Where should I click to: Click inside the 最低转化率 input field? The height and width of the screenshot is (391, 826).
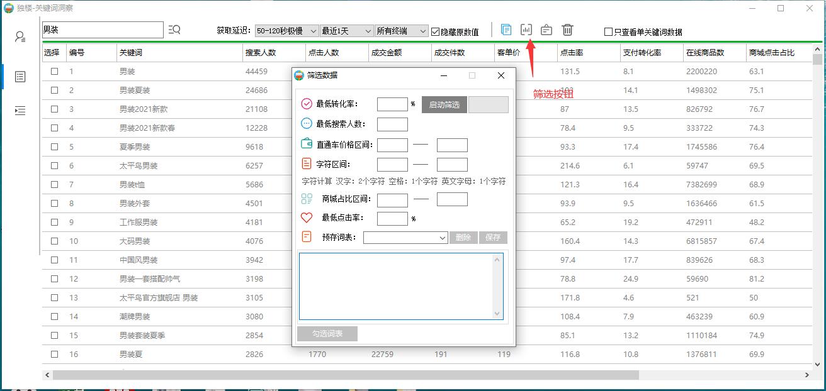(392, 104)
